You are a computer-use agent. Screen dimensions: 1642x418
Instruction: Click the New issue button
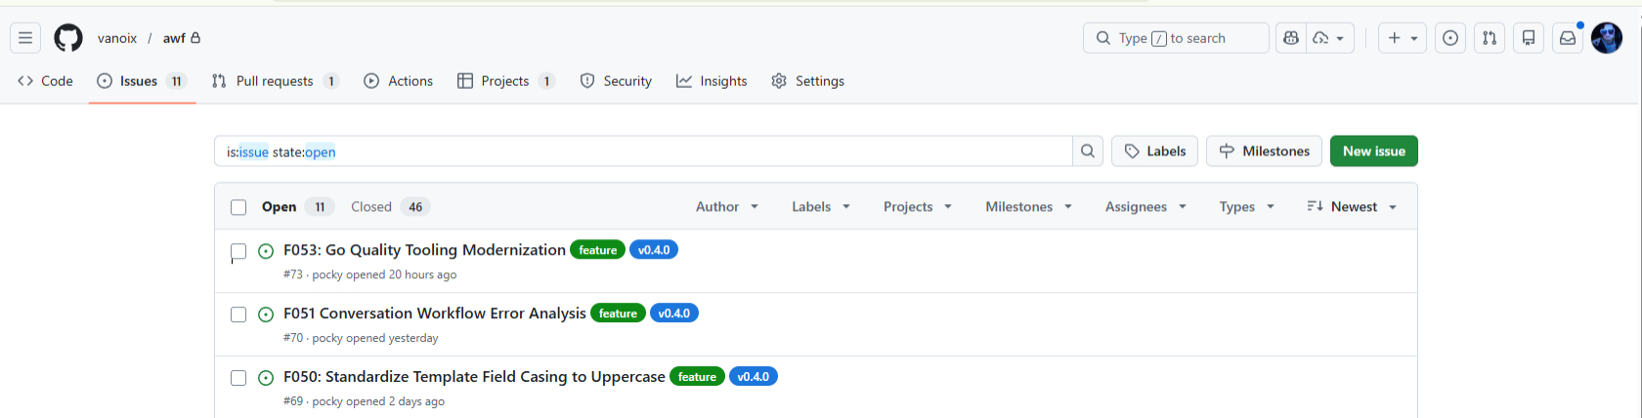pyautogui.click(x=1373, y=151)
